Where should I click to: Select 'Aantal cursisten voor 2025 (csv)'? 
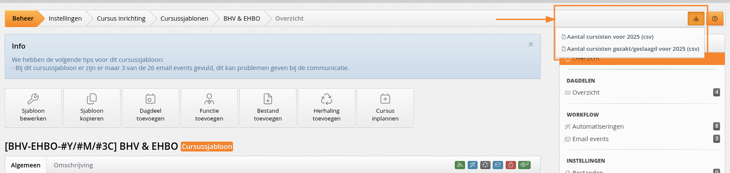(610, 37)
